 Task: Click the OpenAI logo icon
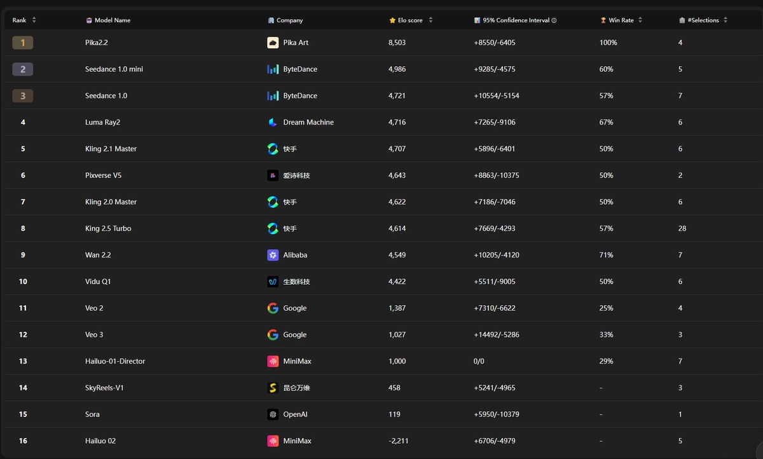[273, 414]
